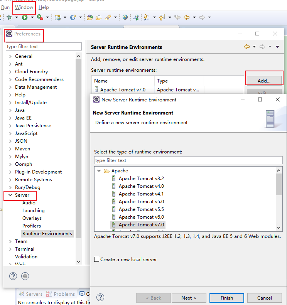Open the Help menu

point(44,7)
